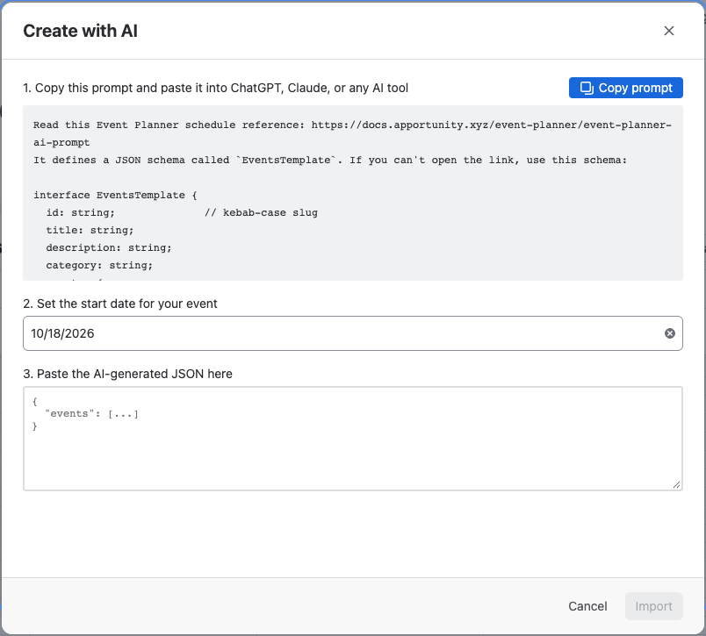
Task: Cancel the AI import dialog
Action: (x=587, y=606)
